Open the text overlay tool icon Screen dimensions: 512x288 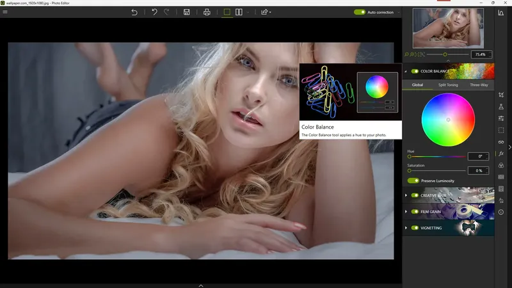click(501, 200)
